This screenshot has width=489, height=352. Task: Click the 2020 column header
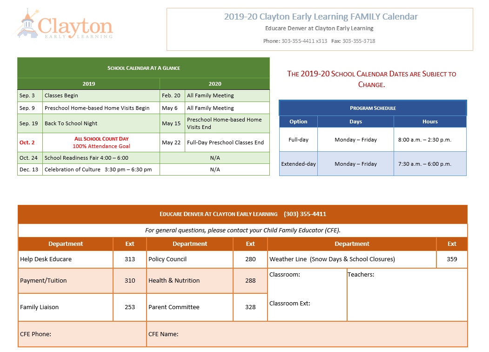tap(215, 84)
